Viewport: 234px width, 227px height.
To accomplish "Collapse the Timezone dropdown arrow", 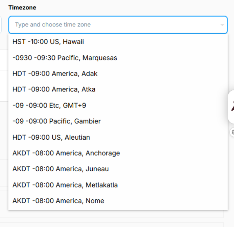I will (222, 25).
